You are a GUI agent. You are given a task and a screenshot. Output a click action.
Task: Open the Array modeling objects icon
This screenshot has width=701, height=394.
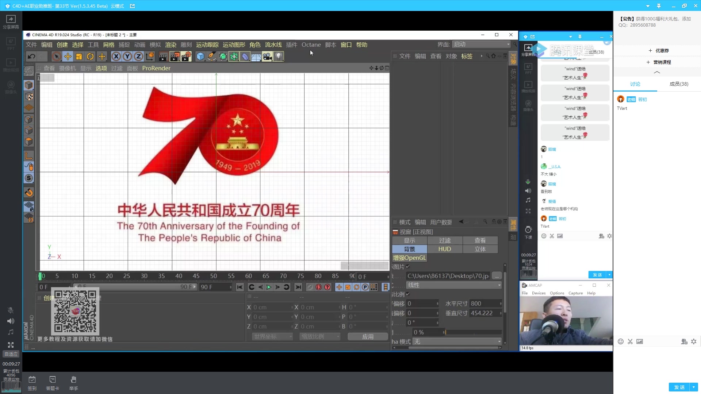click(234, 56)
